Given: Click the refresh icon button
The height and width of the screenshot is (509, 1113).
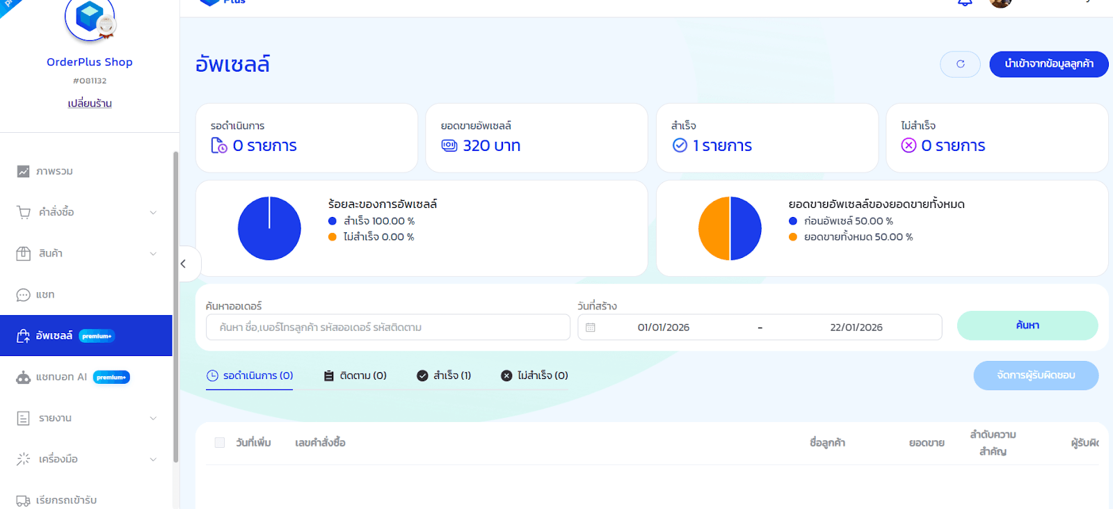Looking at the screenshot, I should (x=960, y=64).
